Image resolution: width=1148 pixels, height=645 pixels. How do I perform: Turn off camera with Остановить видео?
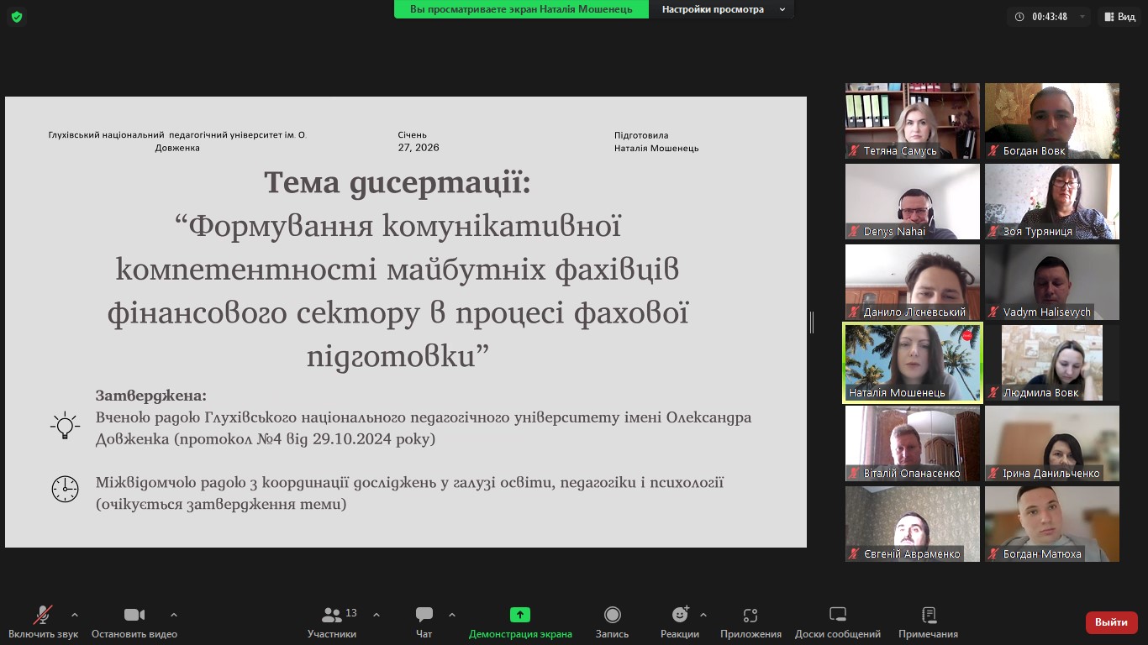134,622
